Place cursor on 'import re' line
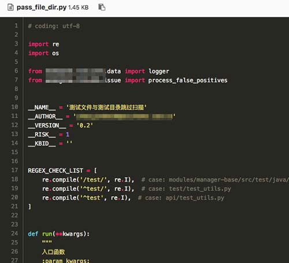289x263 pixels. coord(44,44)
